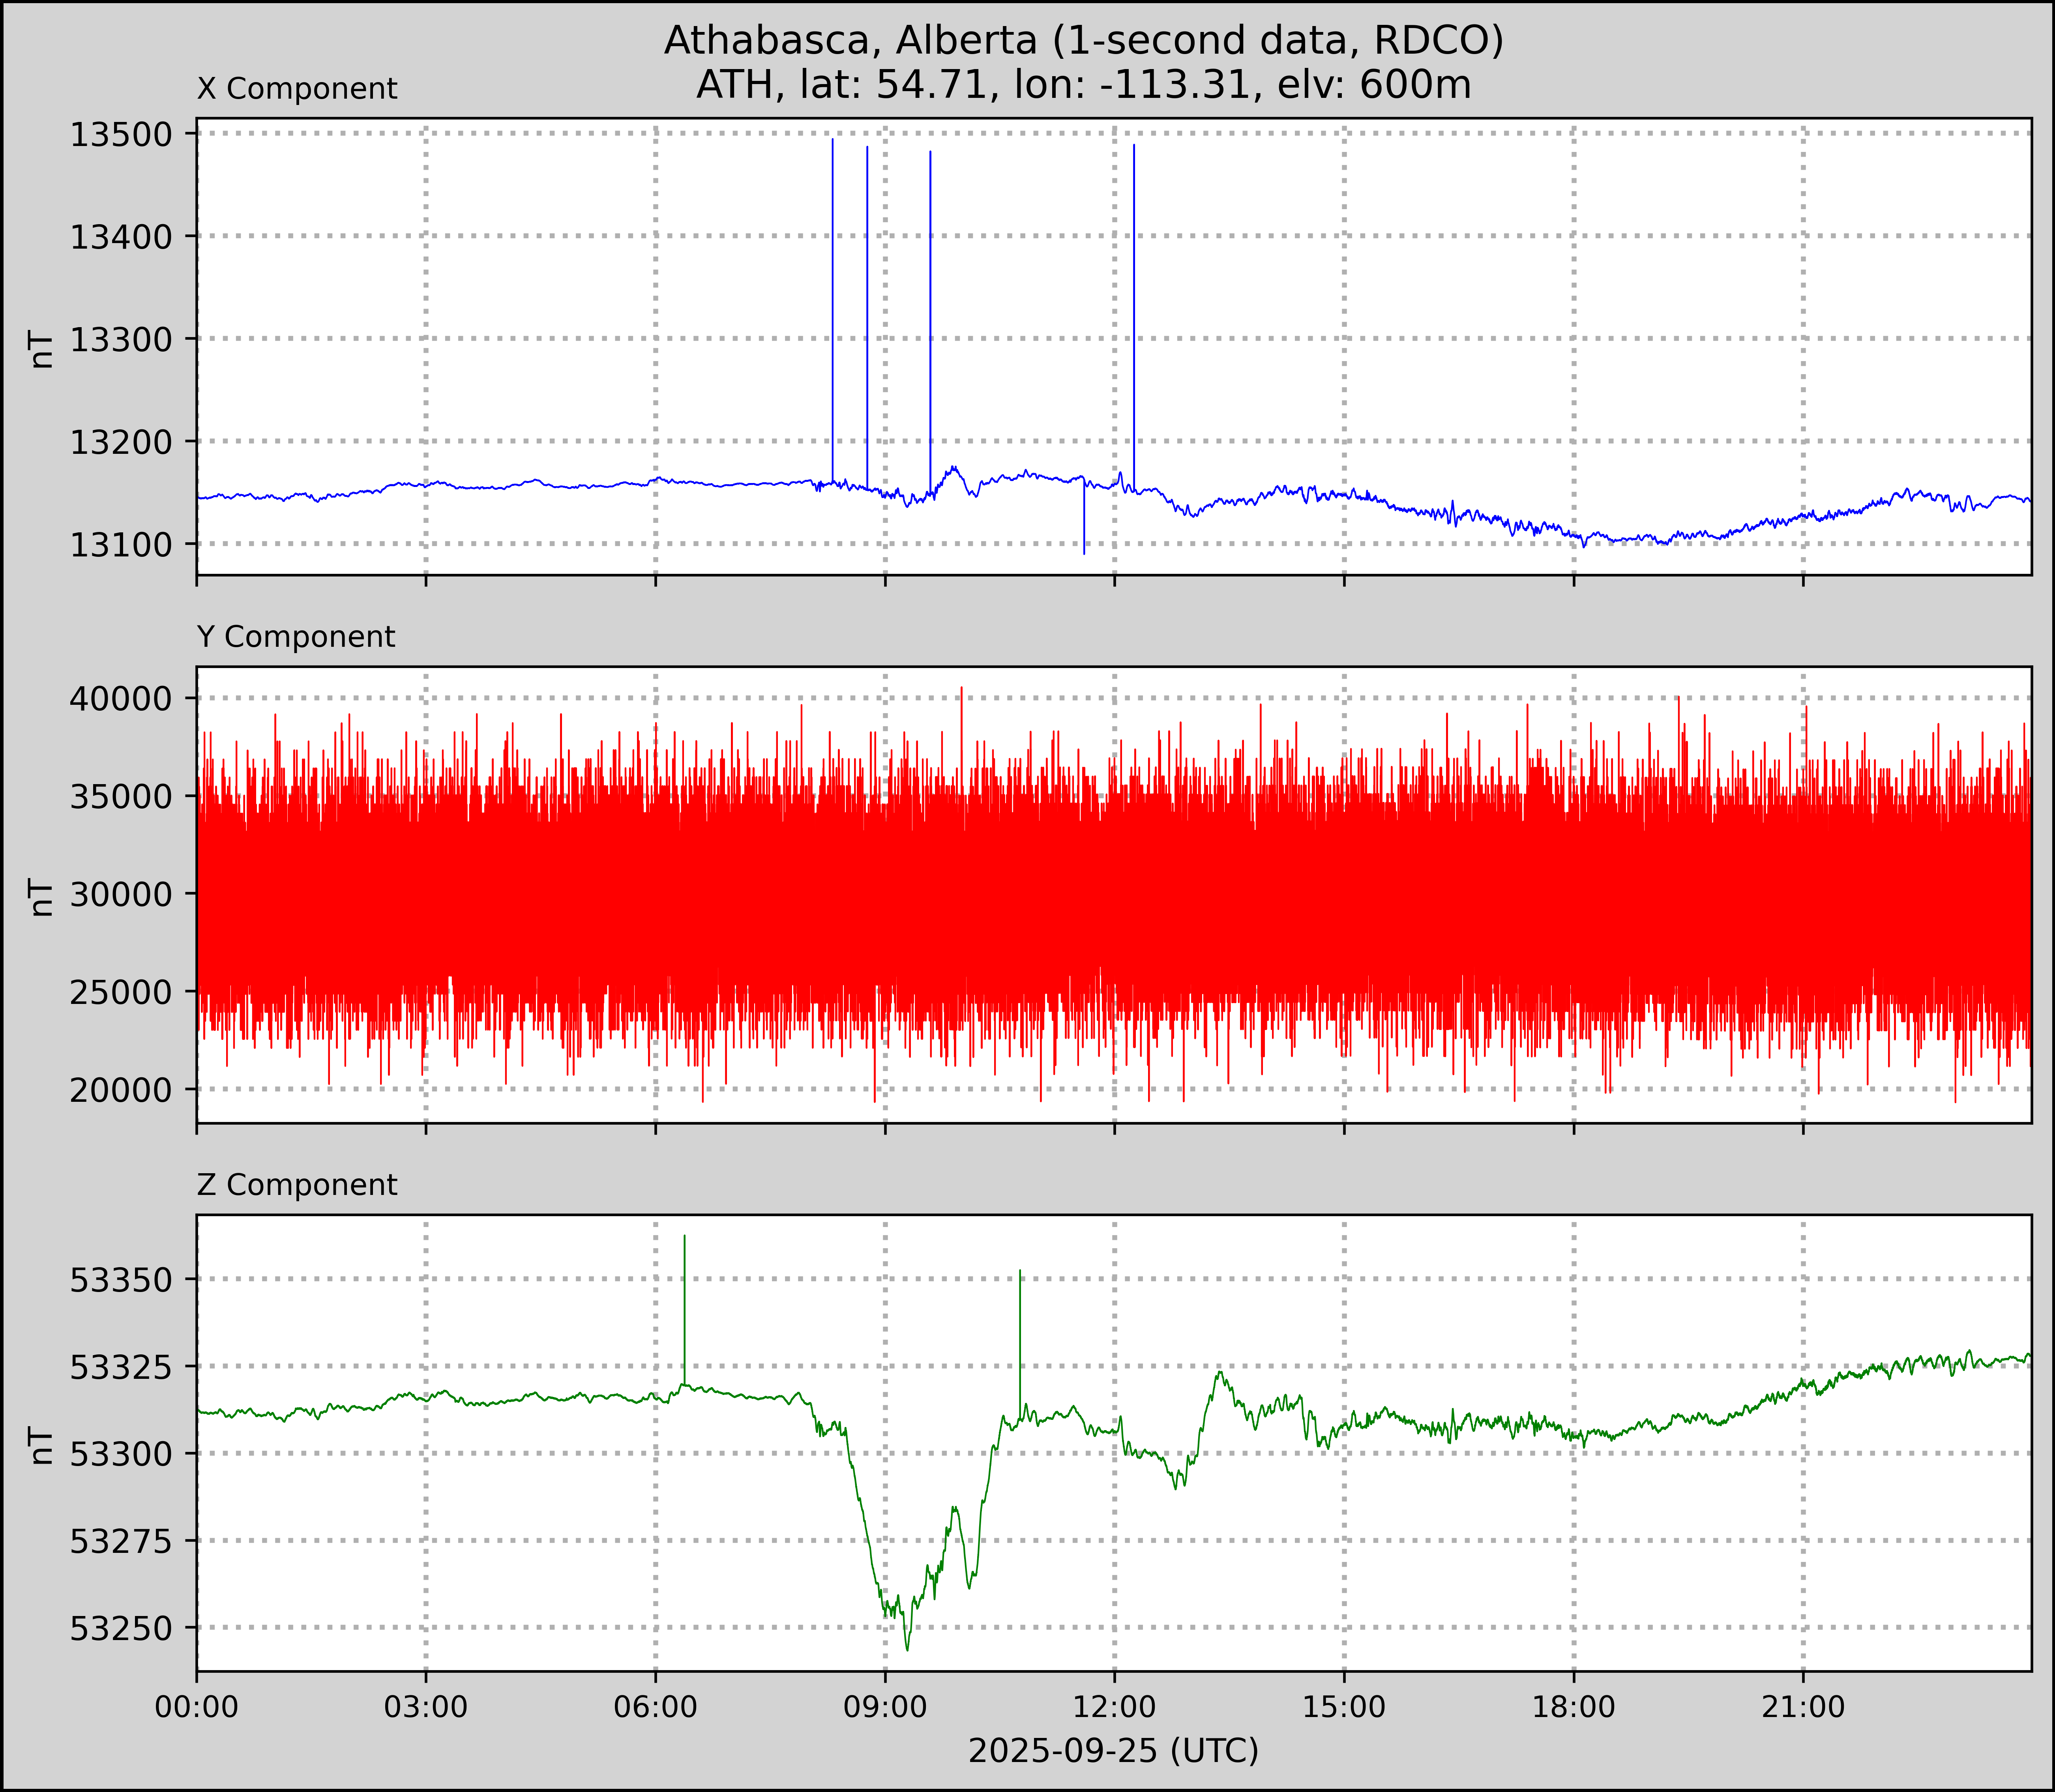Click the Y Component panel label
Screen dimensions: 2055x1792
tap(296, 637)
